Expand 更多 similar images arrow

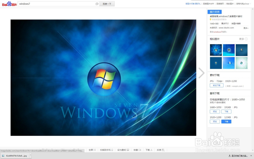click(x=244, y=39)
